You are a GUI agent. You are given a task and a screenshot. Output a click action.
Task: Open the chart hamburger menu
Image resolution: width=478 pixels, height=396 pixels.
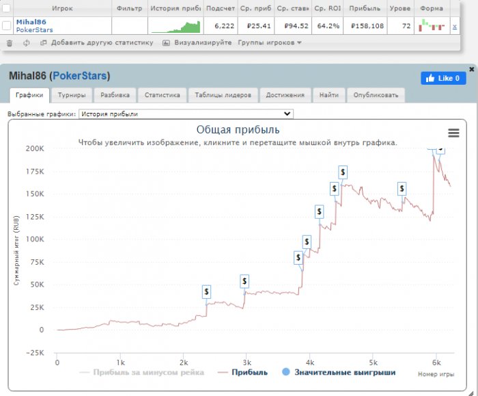point(453,133)
